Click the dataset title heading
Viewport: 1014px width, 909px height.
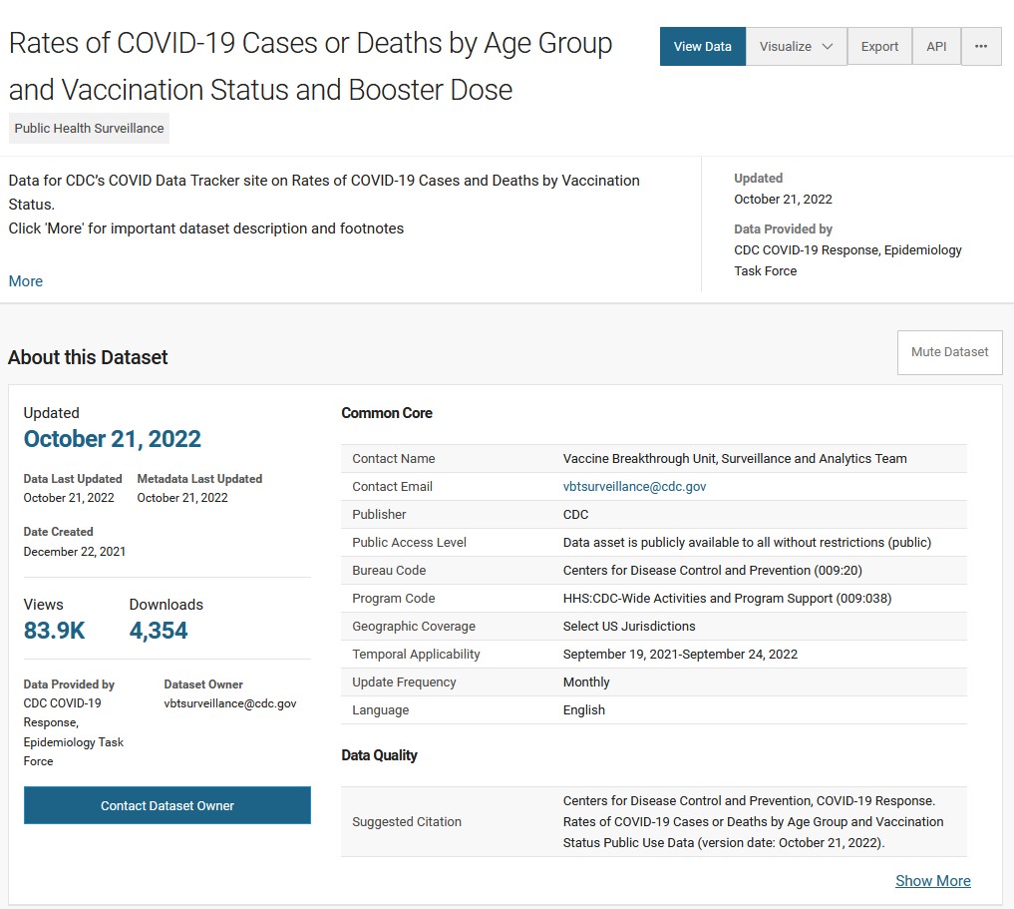coord(310,66)
